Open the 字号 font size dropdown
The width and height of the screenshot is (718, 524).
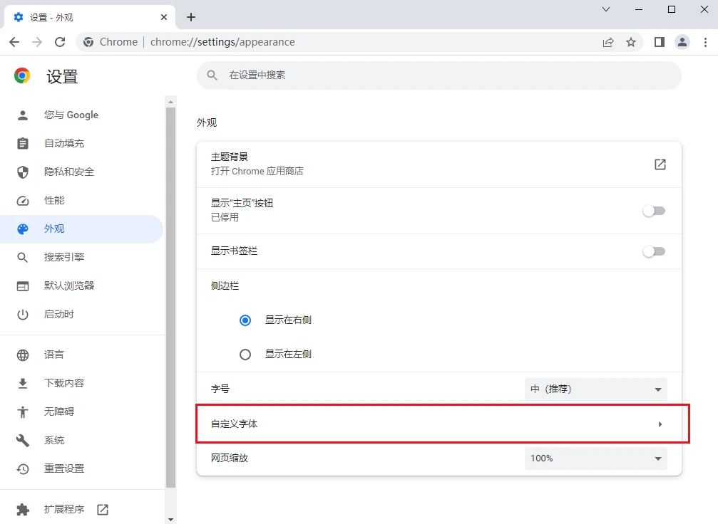(x=595, y=389)
